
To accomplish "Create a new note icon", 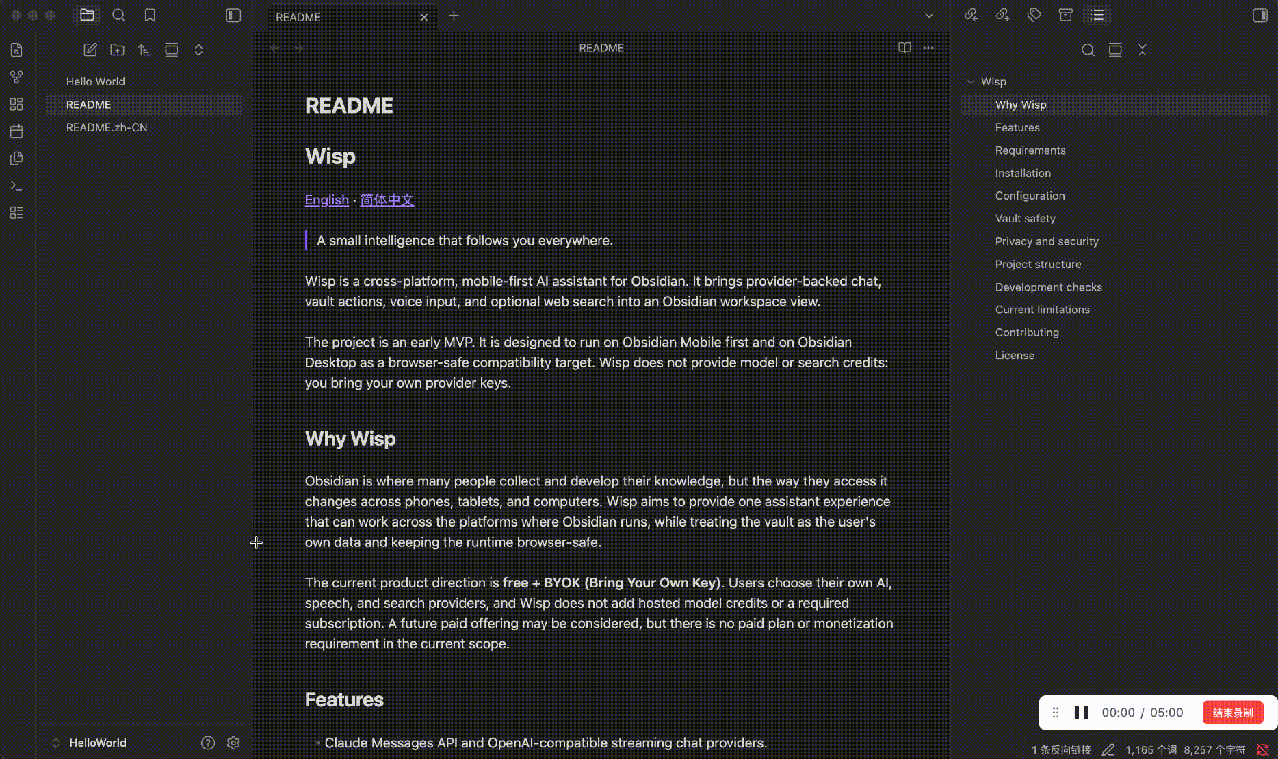I will point(90,50).
